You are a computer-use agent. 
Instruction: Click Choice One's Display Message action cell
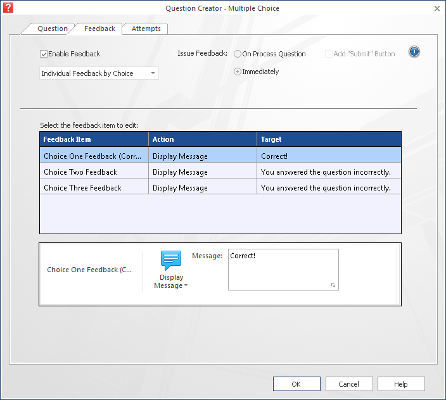(203, 155)
